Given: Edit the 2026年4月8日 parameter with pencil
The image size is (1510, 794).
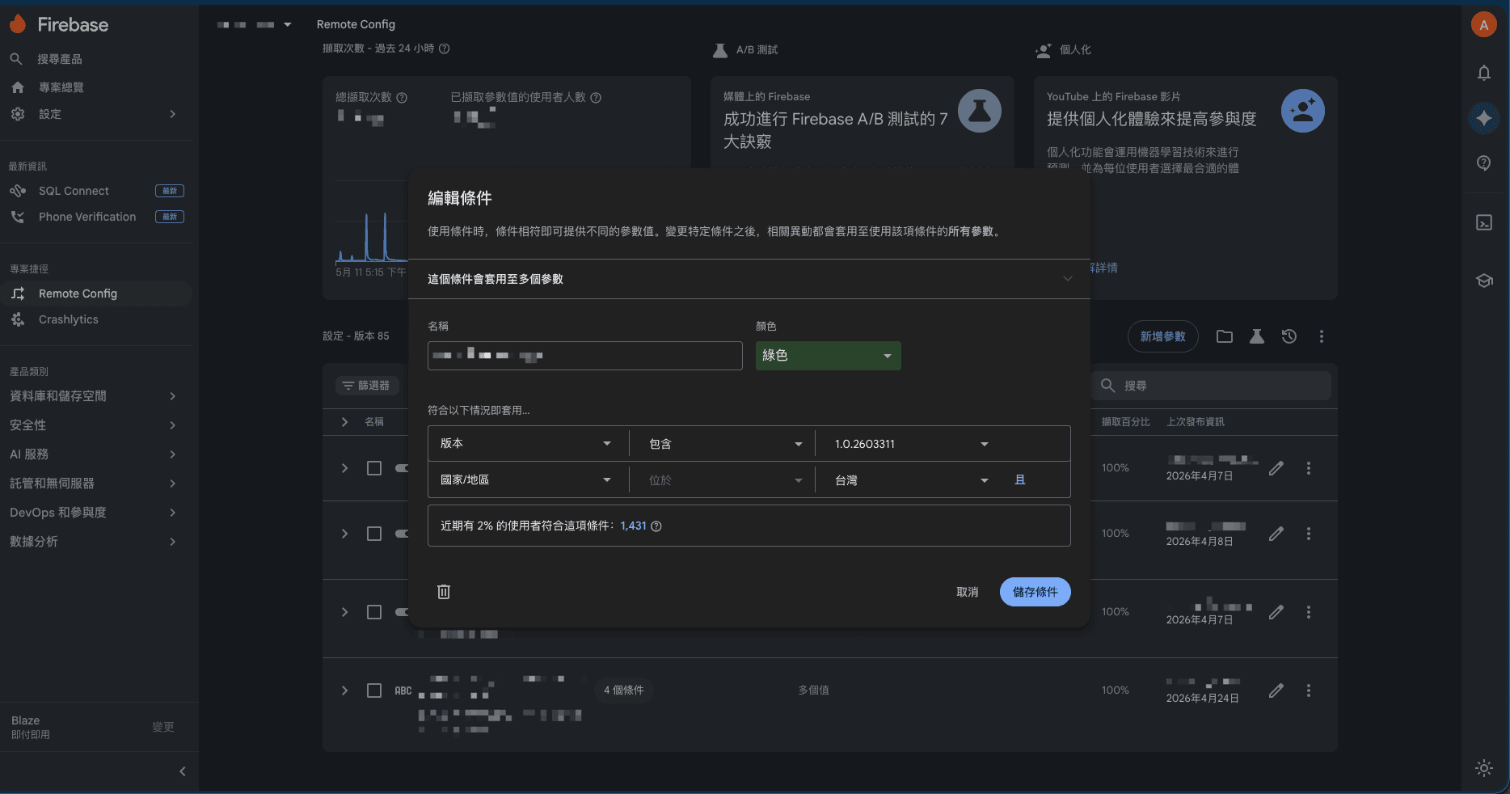Looking at the screenshot, I should click(x=1276, y=534).
